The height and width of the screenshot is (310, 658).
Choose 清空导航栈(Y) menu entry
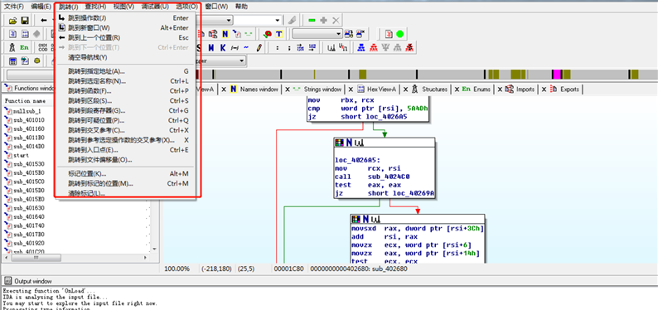[125, 57]
